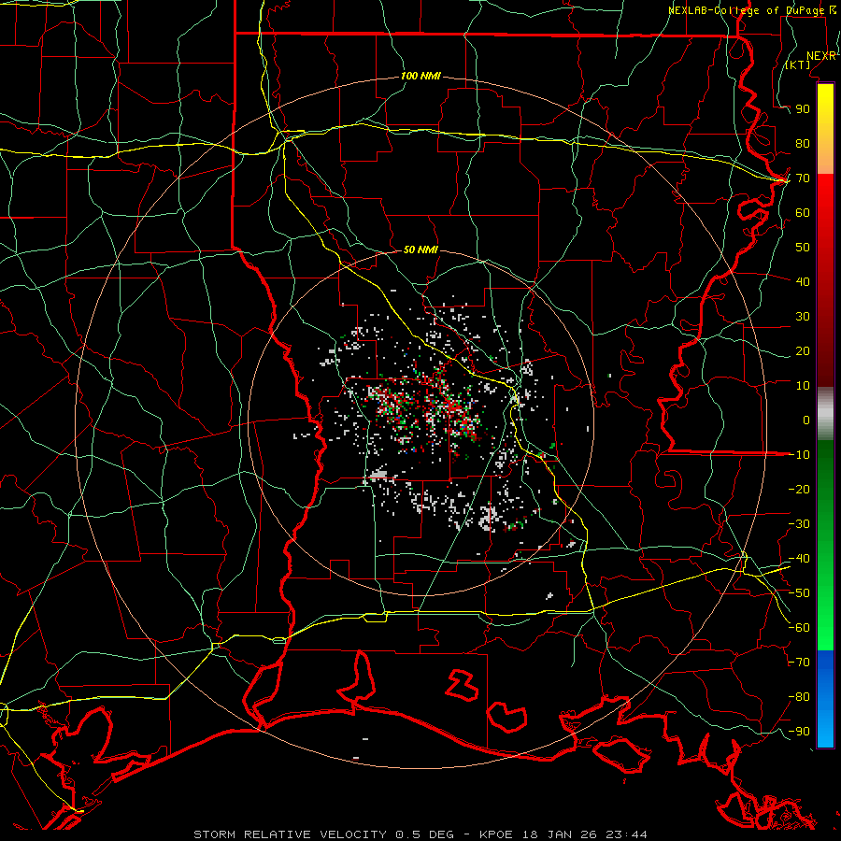Click the 18 JAN 26 date in caption
Image resolution: width=841 pixels, height=841 pixels.
click(x=560, y=834)
